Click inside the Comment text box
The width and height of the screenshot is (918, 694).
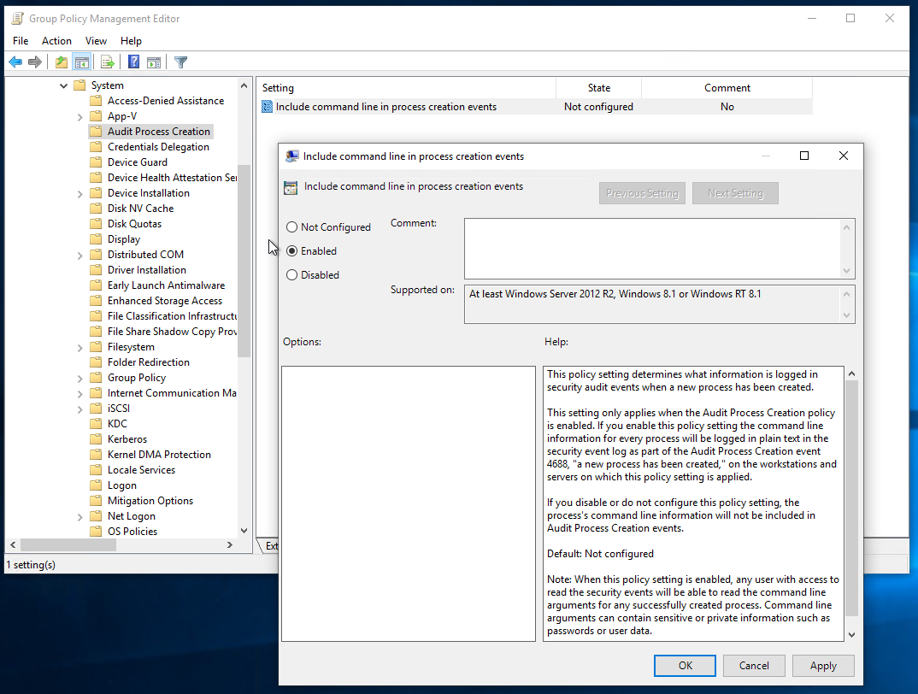click(x=651, y=248)
